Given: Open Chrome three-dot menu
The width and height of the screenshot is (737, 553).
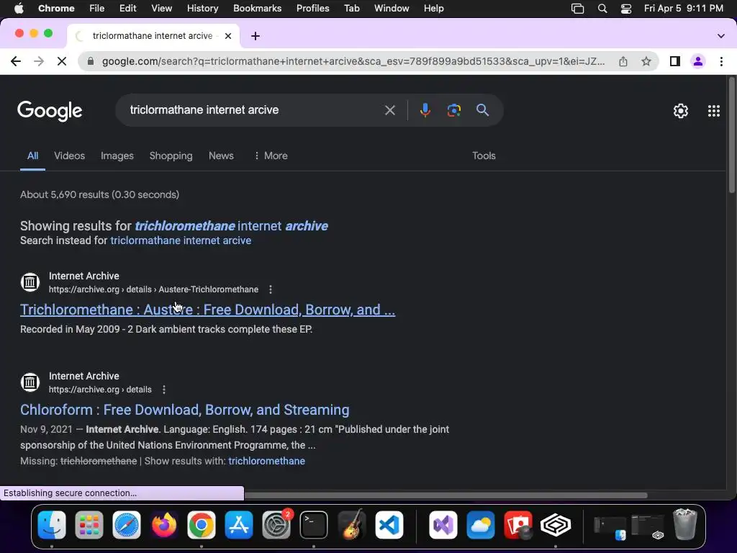Looking at the screenshot, I should (x=721, y=61).
